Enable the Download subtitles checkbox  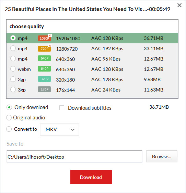pos(62,108)
